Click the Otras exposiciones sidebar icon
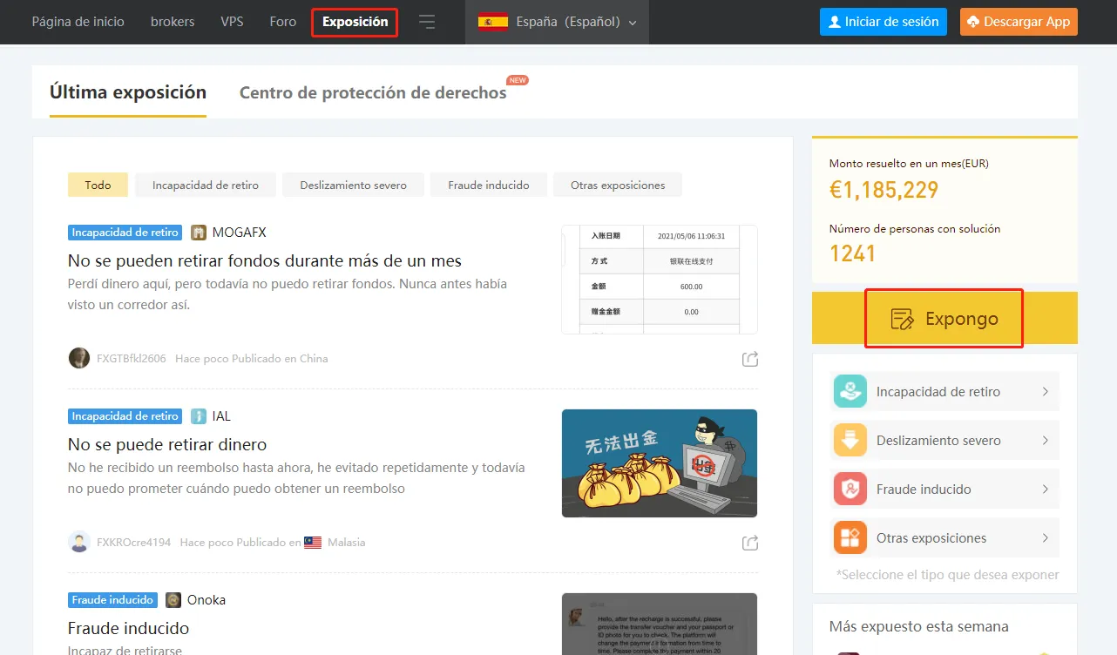The image size is (1117, 655). [850, 537]
